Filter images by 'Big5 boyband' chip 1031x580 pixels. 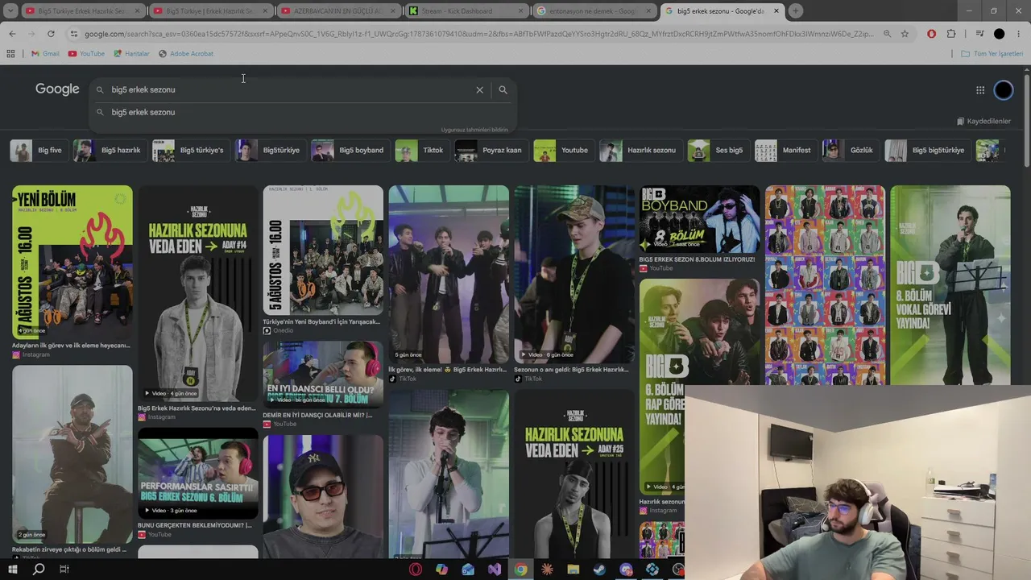point(349,150)
